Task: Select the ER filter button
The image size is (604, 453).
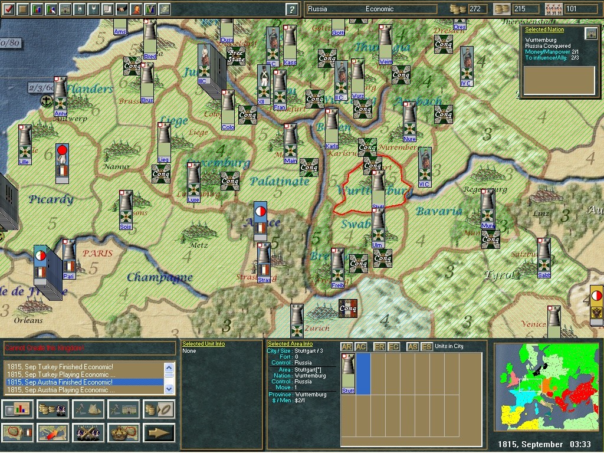Action: 379,347
